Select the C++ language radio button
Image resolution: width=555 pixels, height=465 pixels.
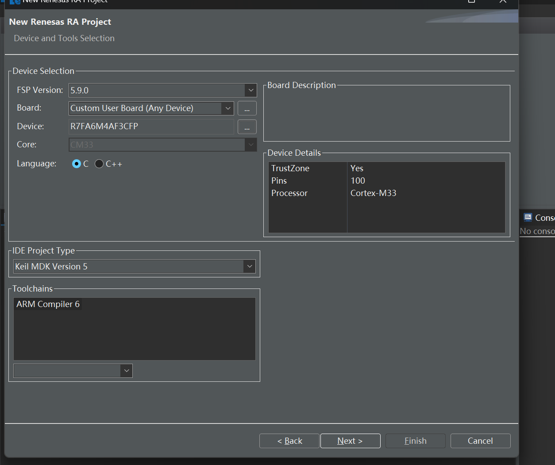[x=99, y=164]
